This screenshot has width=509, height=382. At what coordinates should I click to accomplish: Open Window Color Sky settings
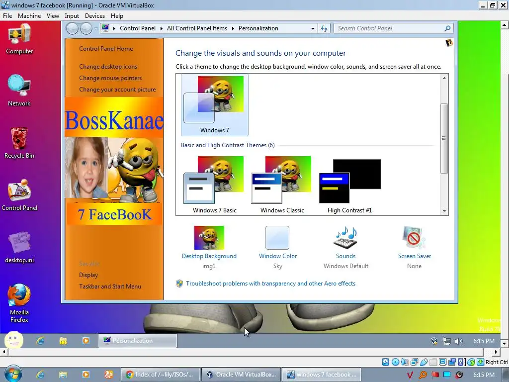(x=277, y=247)
